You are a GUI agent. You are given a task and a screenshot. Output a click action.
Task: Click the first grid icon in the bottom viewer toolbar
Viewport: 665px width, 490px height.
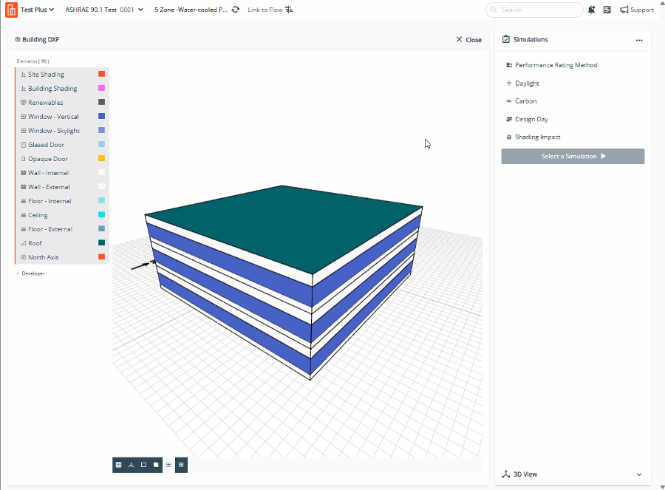(118, 465)
